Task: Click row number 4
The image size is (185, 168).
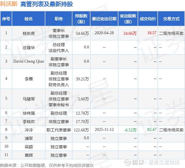Action: (6, 78)
